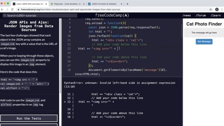Click line number 18 in the editor
The height and width of the screenshot is (126, 224).
(x=69, y=70)
